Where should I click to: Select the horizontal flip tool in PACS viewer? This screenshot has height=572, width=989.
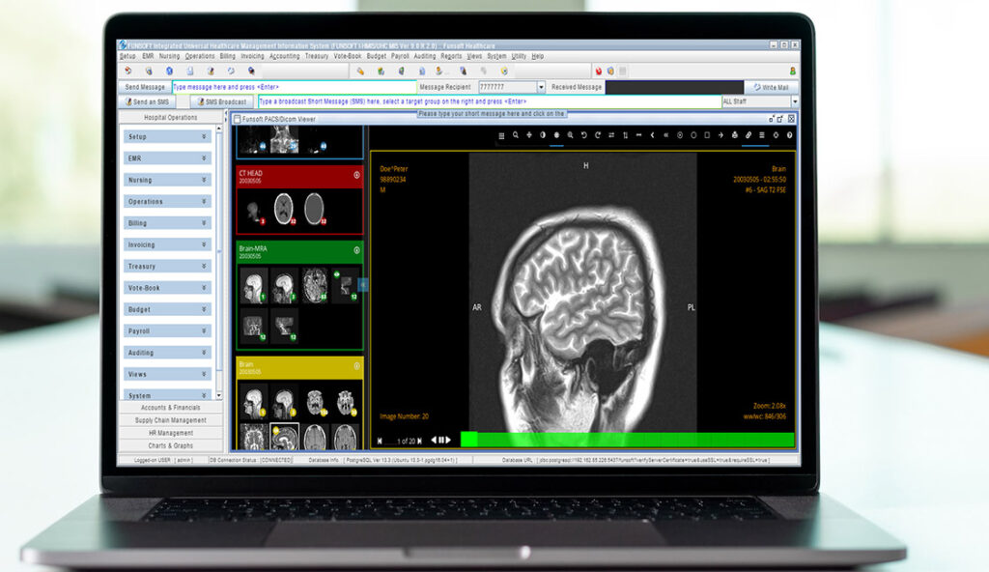click(x=610, y=135)
